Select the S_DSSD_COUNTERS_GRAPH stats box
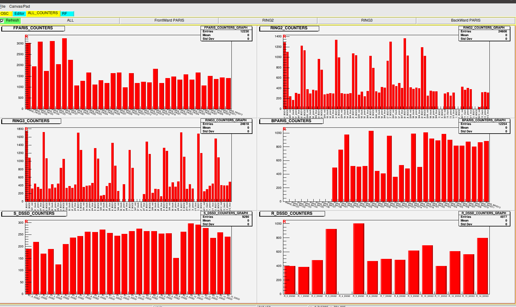The image size is (516, 307). tap(226, 219)
